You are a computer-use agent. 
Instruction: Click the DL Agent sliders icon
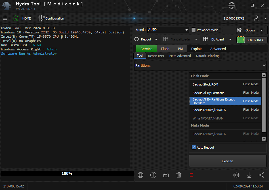[205, 39]
